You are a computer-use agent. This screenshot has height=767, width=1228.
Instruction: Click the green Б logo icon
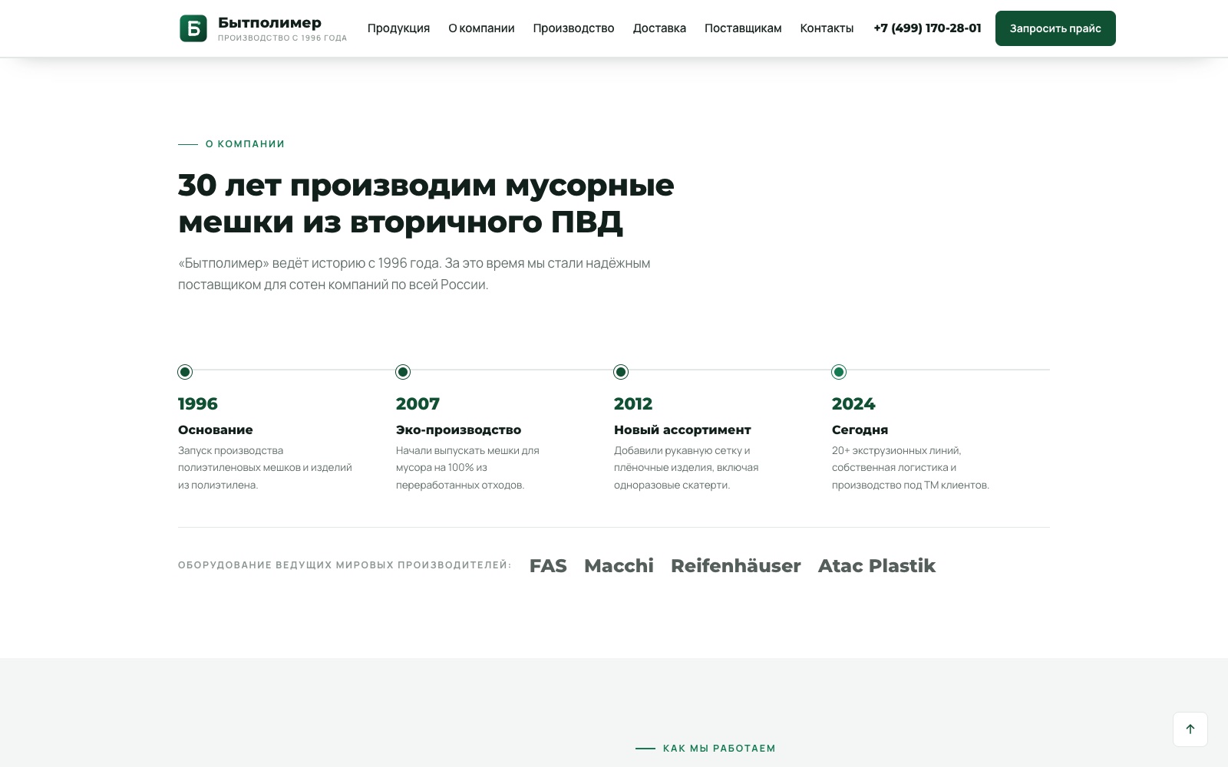[193, 28]
